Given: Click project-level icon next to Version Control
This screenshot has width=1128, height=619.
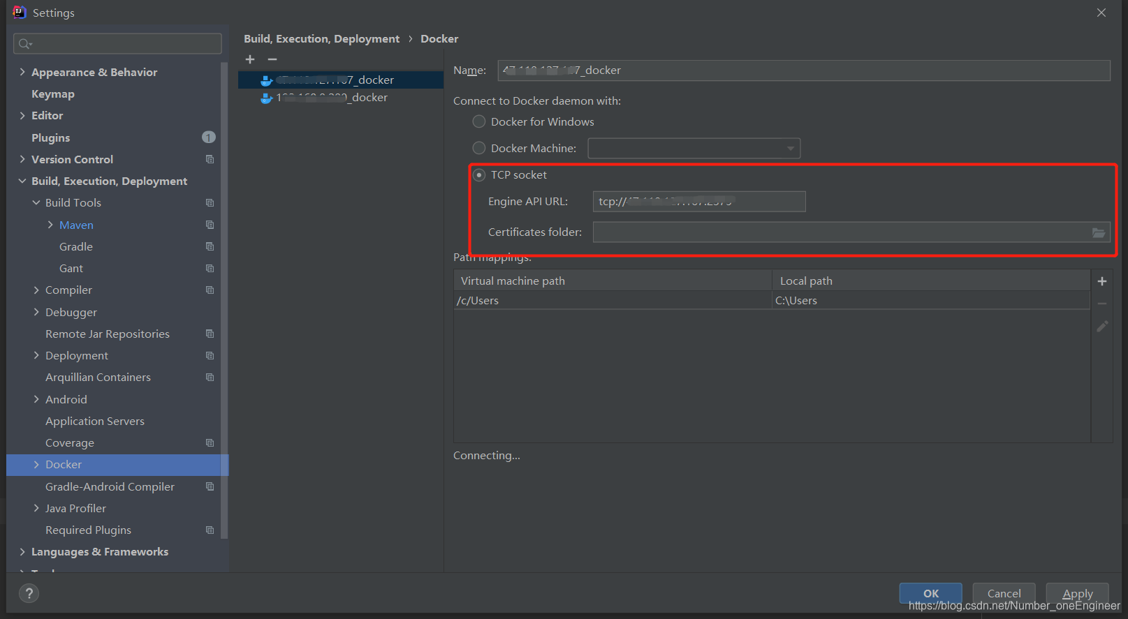Looking at the screenshot, I should pos(210,159).
